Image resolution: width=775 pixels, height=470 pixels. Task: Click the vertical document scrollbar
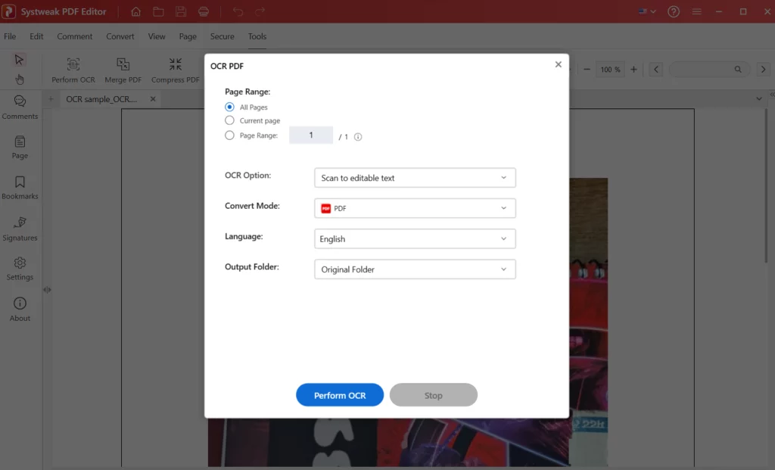pyautogui.click(x=767, y=186)
